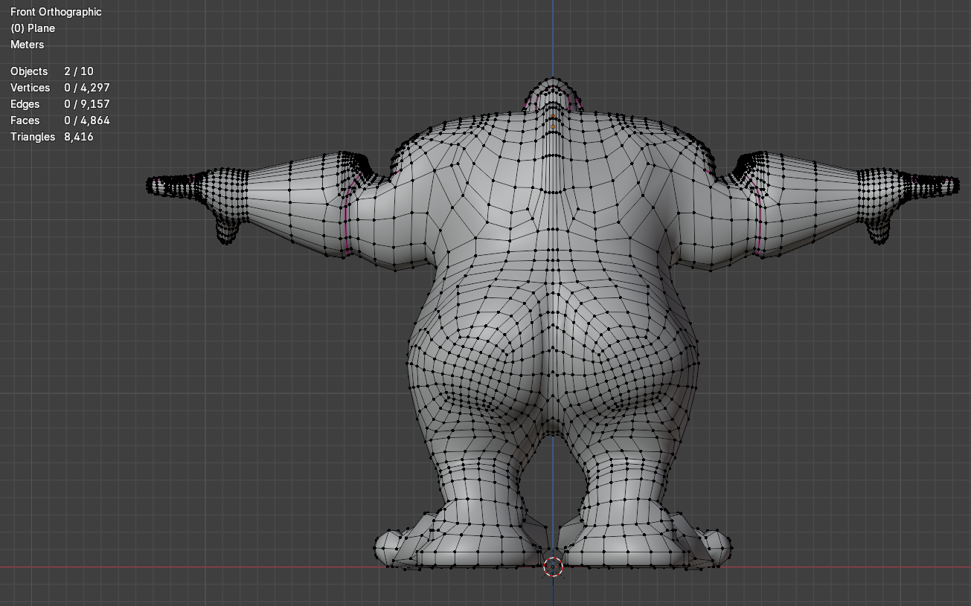This screenshot has width=971, height=606.
Task: Click the Objects "2 / 10" statistic
Action: (79, 71)
